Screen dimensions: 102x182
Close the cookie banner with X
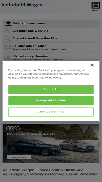tap(92, 65)
